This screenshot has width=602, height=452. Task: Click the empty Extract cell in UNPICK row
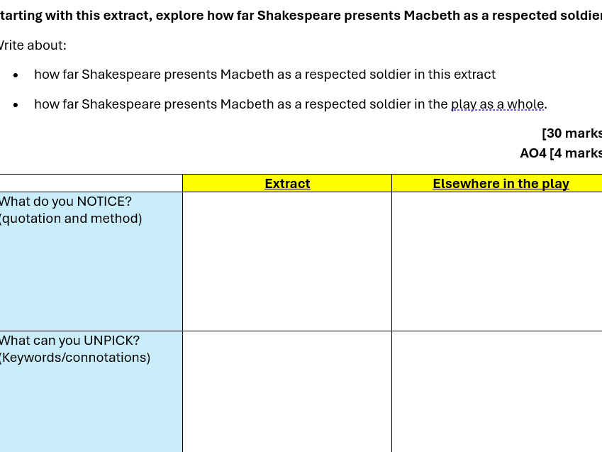[x=287, y=392]
